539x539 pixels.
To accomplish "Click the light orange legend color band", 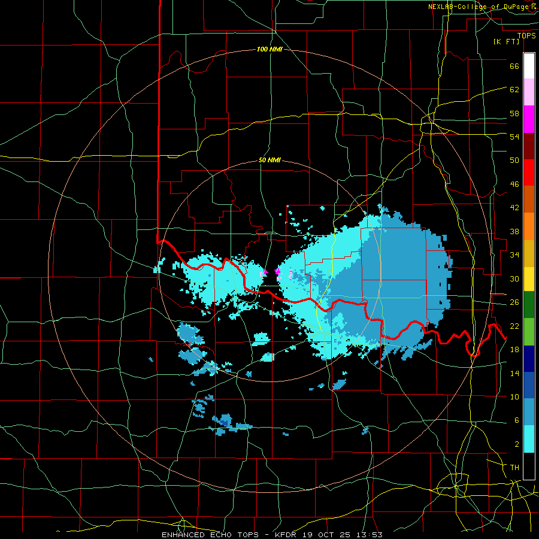I will [x=529, y=226].
